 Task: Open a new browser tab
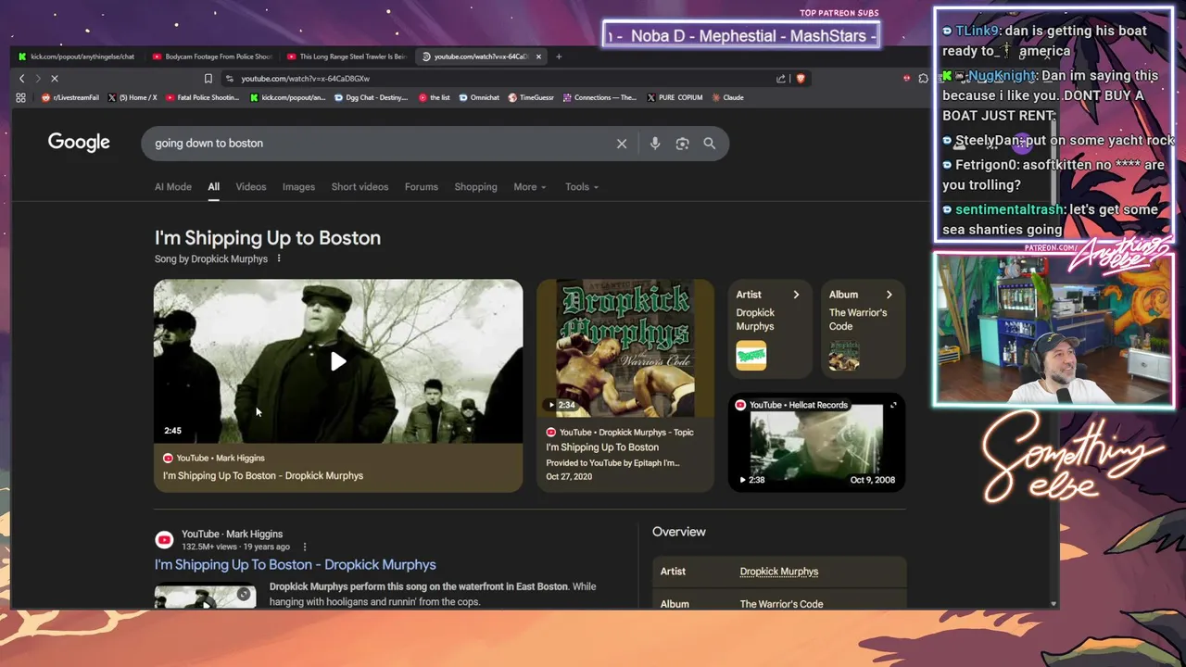pyautogui.click(x=559, y=57)
